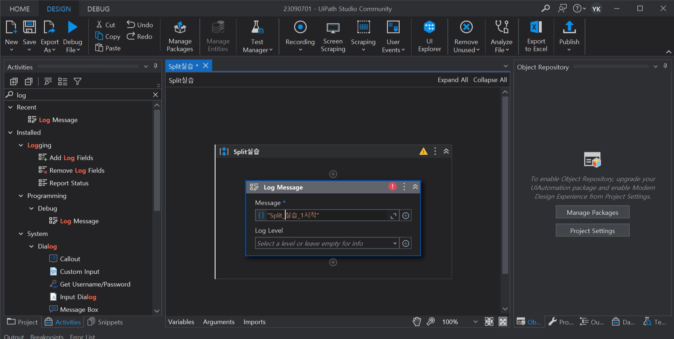The height and width of the screenshot is (339, 674).
Task: Close the Split실습 document tab
Action: (206, 66)
